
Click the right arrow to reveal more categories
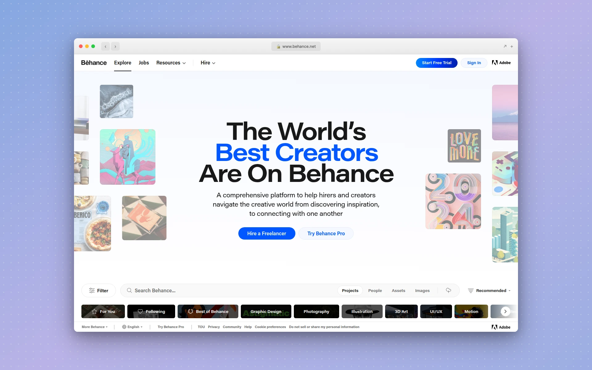pyautogui.click(x=505, y=311)
